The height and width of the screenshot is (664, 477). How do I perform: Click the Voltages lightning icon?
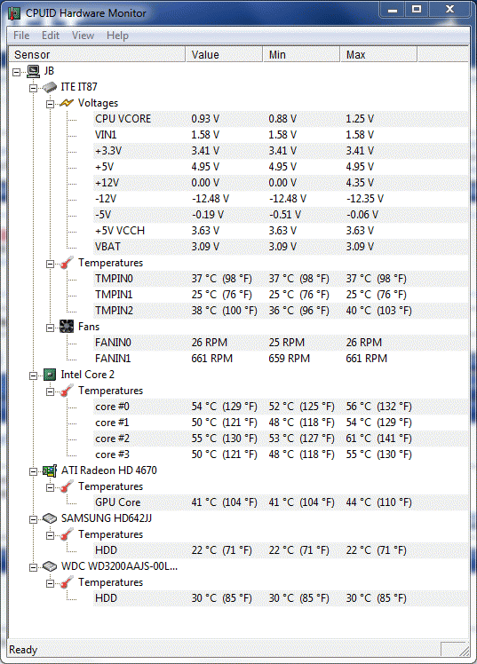[67, 103]
